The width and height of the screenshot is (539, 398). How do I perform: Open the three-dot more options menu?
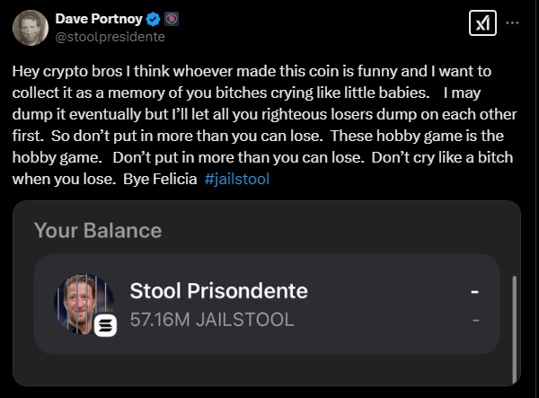point(513,24)
